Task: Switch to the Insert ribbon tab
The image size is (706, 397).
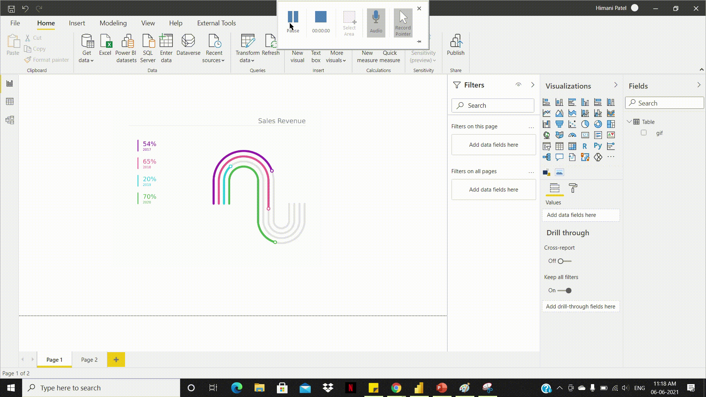Action: coord(77,23)
